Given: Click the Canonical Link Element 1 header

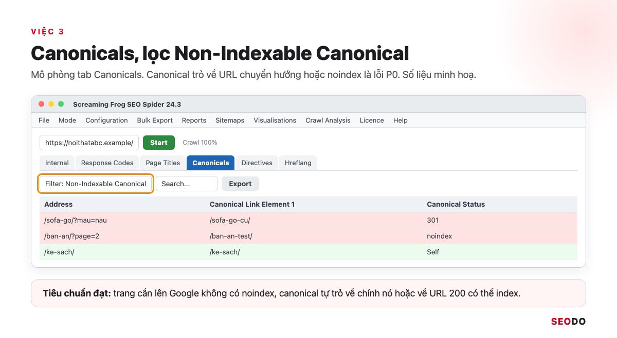Looking at the screenshot, I should [x=252, y=204].
